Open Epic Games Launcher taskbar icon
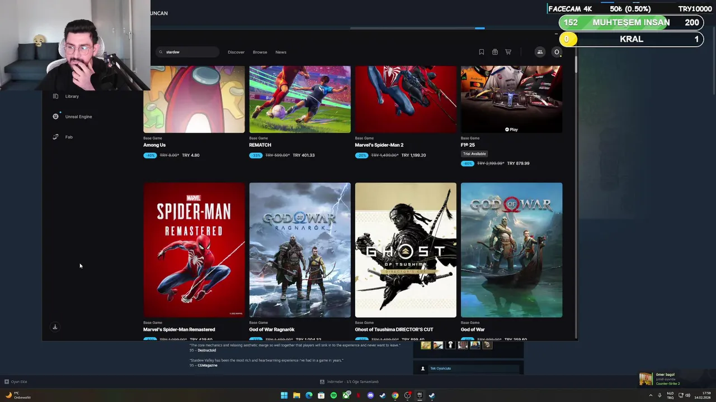Image resolution: width=716 pixels, height=402 pixels. click(420, 395)
